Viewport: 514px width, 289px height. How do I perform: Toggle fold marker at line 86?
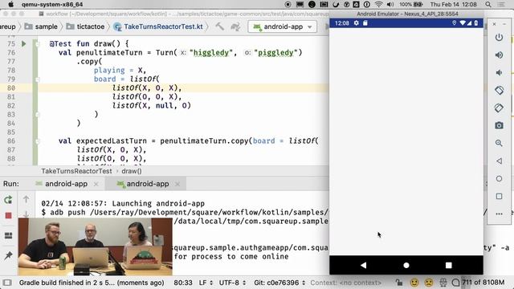click(x=38, y=141)
